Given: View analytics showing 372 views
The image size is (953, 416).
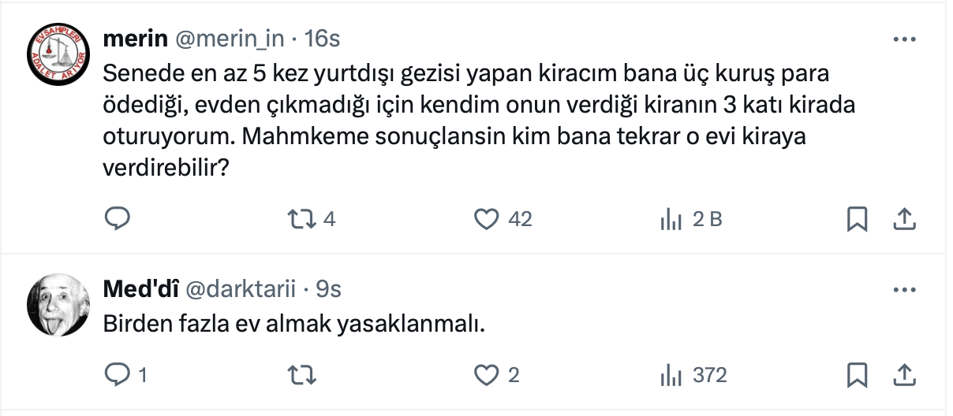Looking at the screenshot, I should coord(670,375).
